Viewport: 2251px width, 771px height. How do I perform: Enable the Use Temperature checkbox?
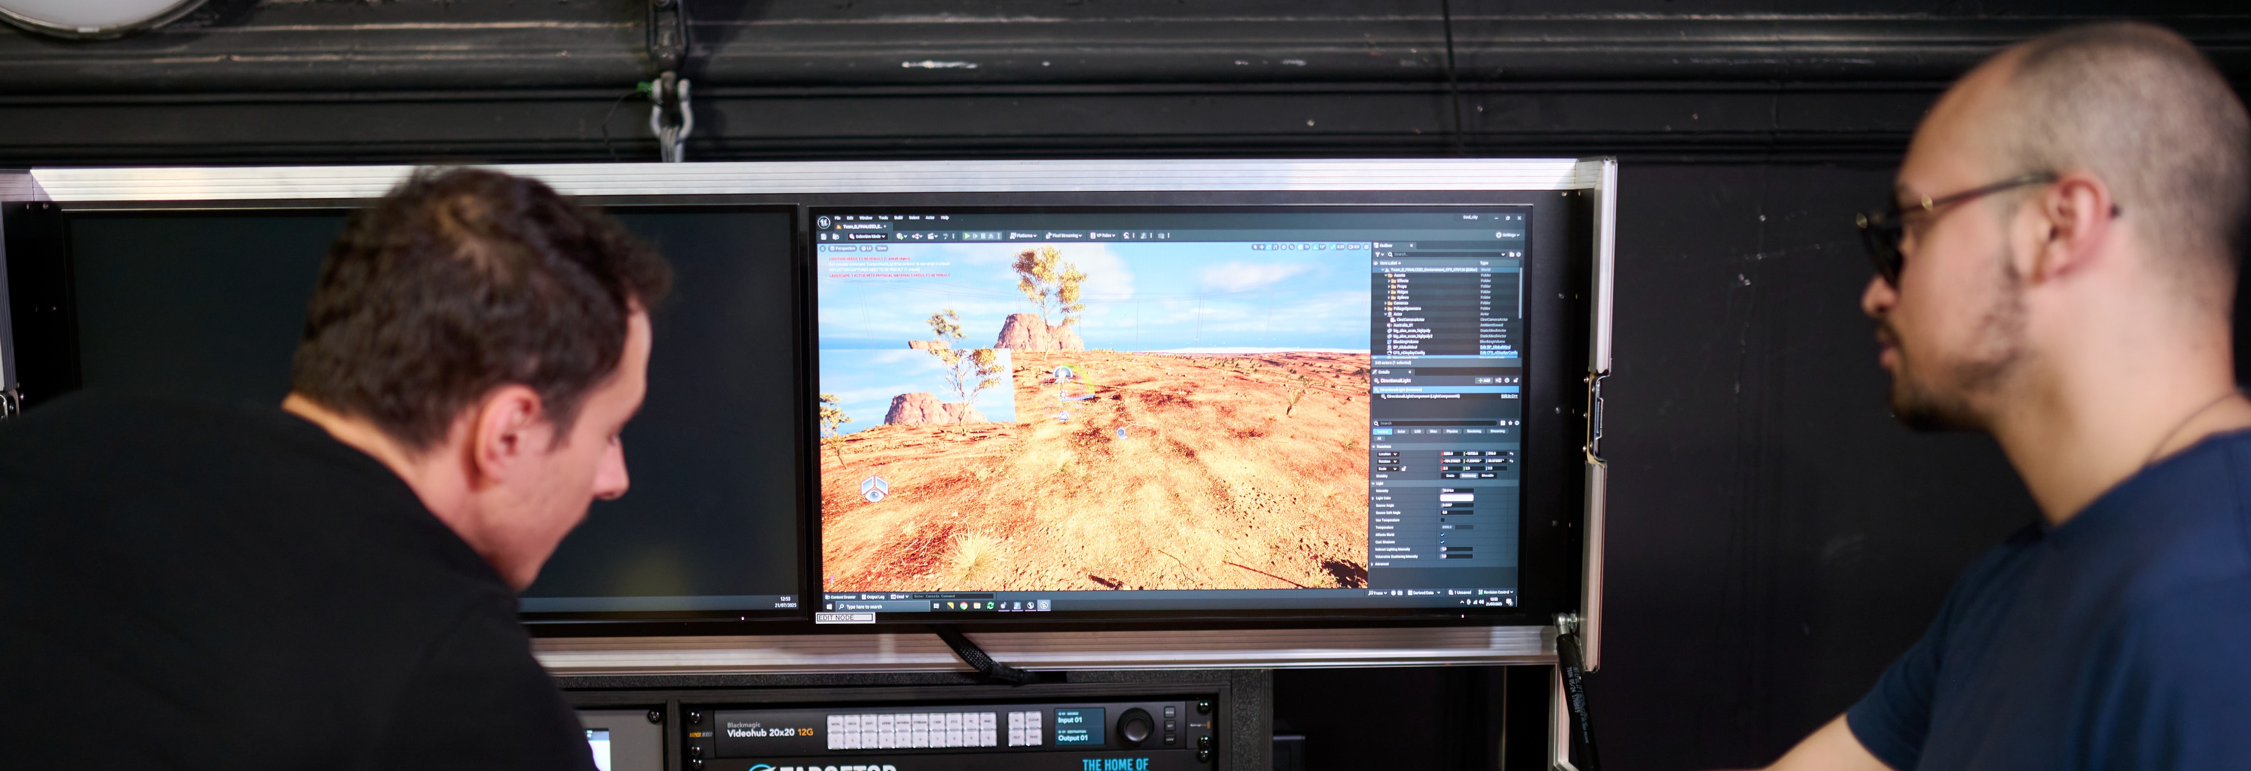[1443, 521]
